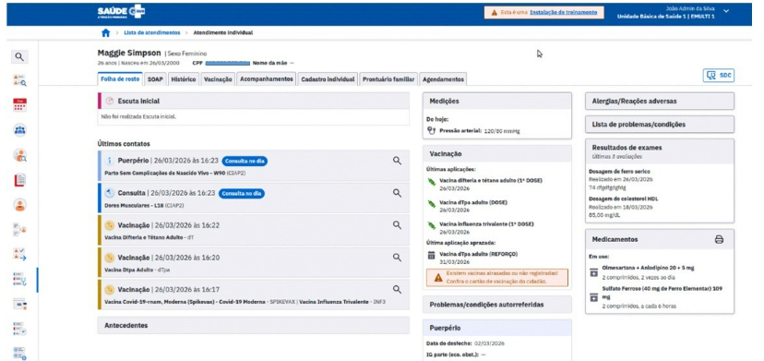Open the Acompanhamentos tab
Screen dimensions: 764x361
(x=267, y=79)
